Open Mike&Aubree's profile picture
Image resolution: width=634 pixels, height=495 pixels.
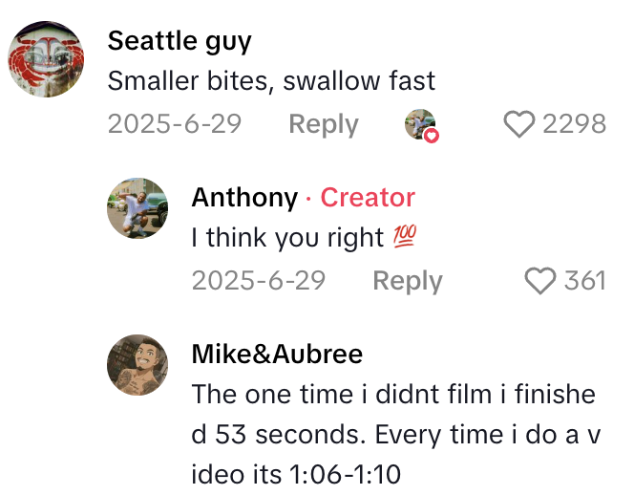pyautogui.click(x=137, y=366)
